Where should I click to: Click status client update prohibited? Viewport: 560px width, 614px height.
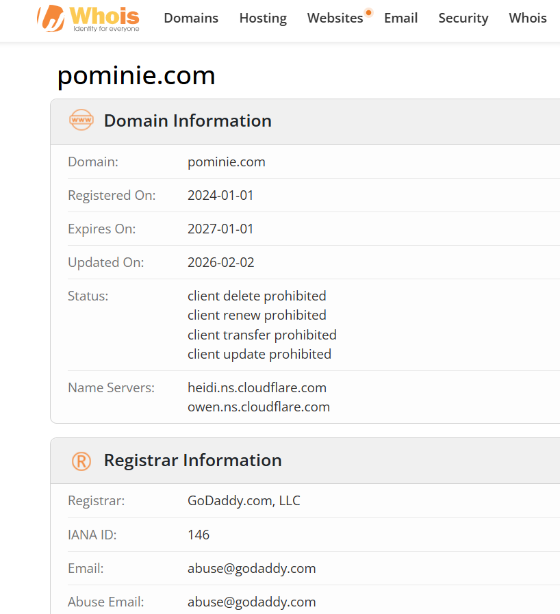click(x=259, y=355)
